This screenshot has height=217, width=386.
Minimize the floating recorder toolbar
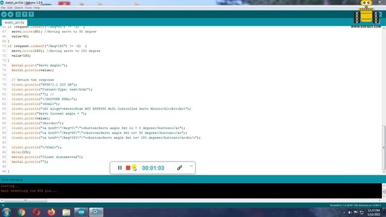191,166
